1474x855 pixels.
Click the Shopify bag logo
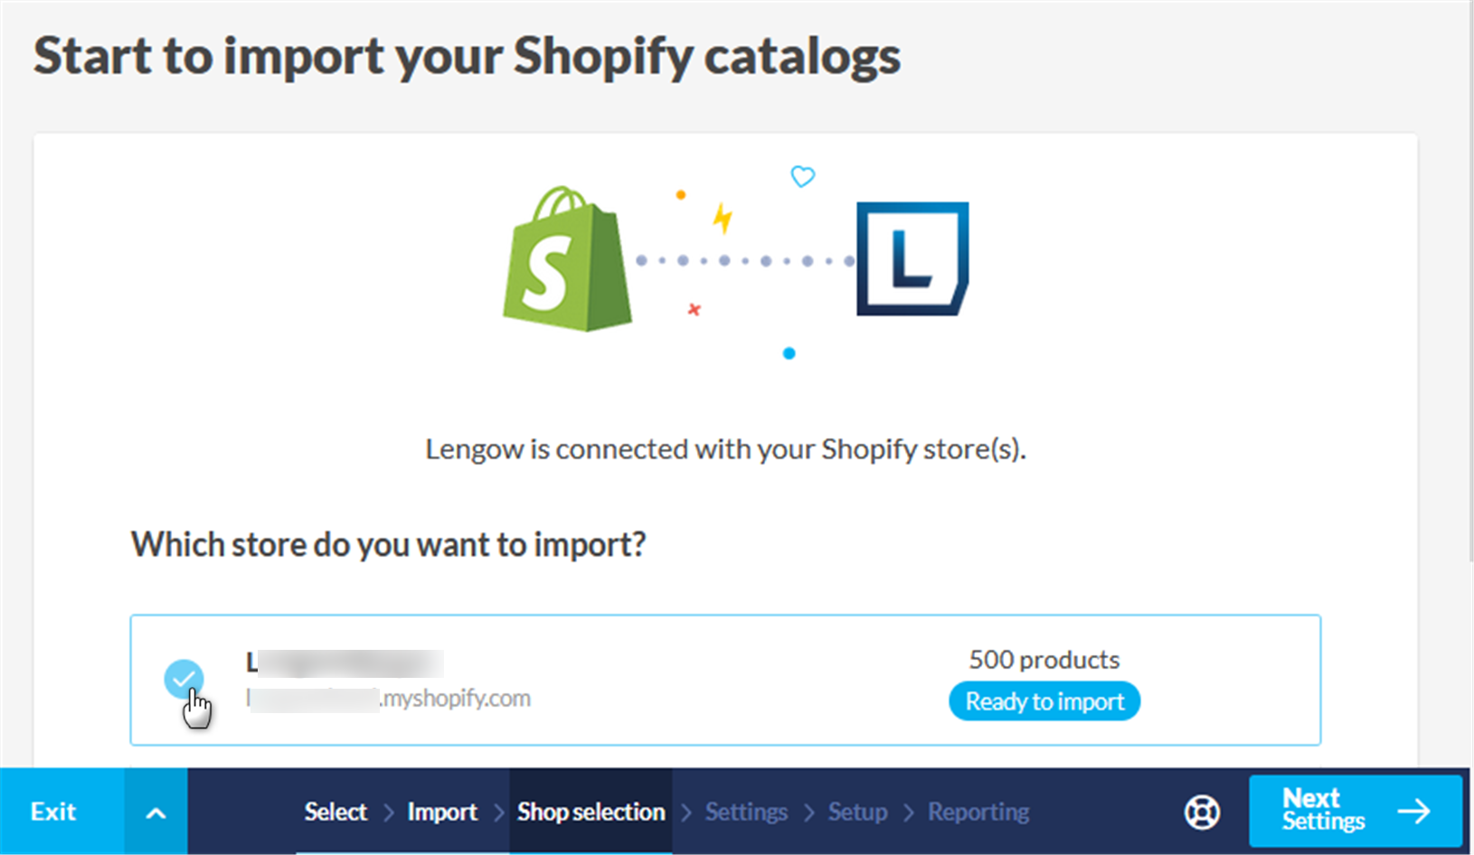[567, 260]
